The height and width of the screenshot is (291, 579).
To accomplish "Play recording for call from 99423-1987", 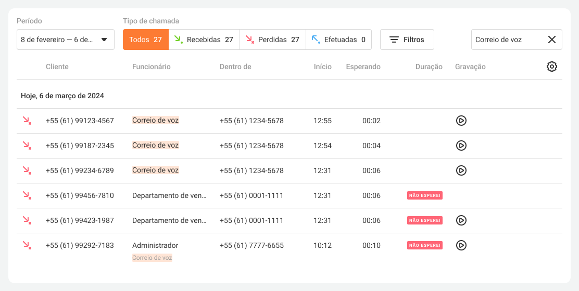I will [x=461, y=220].
